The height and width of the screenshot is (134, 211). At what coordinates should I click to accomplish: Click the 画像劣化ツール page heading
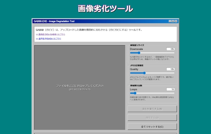[x=105, y=8]
